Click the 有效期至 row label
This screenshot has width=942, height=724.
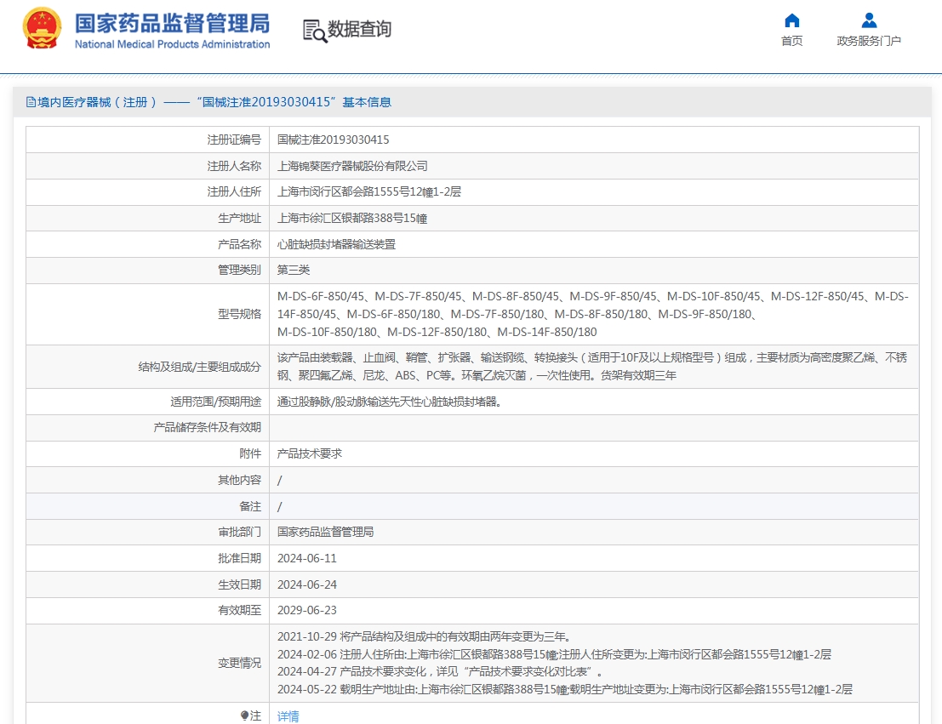[239, 611]
